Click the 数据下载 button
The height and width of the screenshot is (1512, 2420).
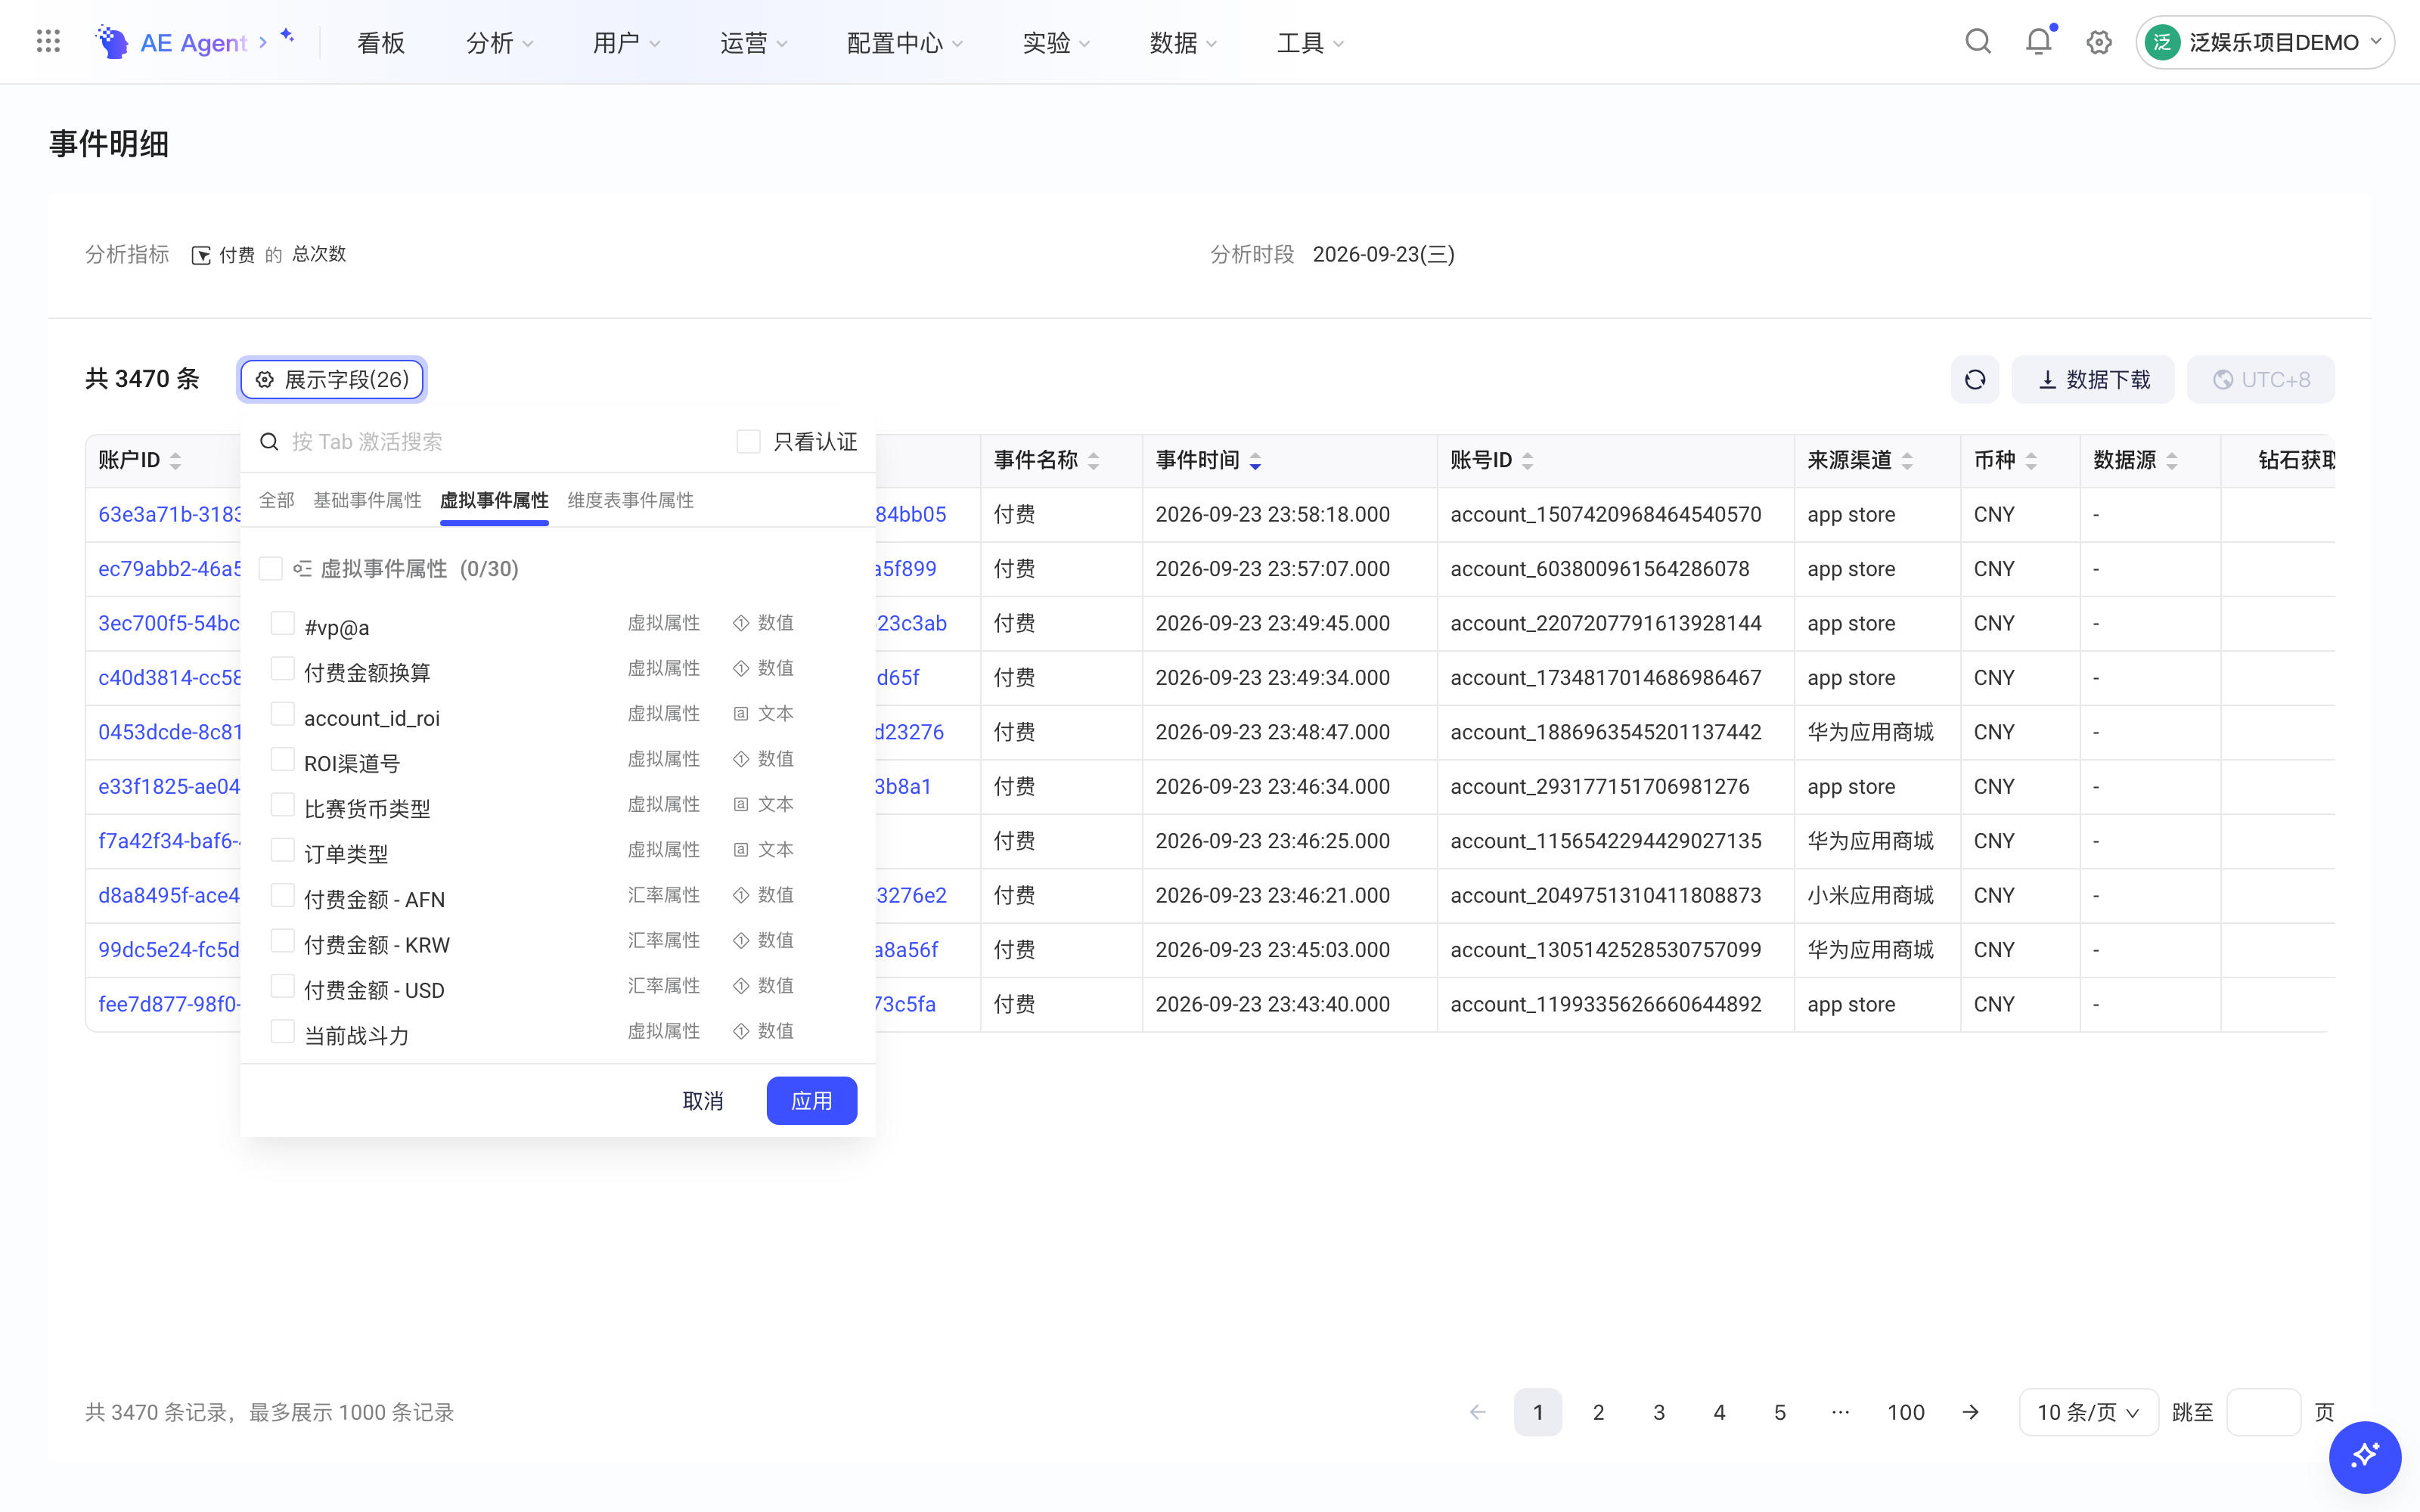(2093, 380)
